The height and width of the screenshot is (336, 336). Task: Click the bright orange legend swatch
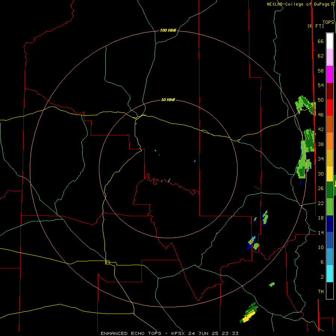pyautogui.click(x=330, y=141)
